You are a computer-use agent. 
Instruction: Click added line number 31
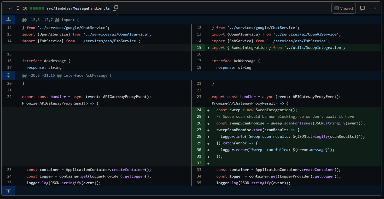[x=199, y=156]
